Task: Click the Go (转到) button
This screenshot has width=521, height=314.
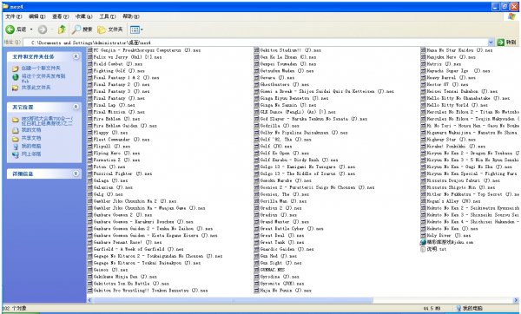Action: (507, 43)
